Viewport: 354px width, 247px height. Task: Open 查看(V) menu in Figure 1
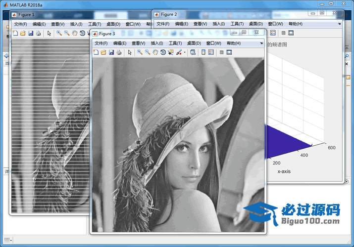(x=58, y=24)
